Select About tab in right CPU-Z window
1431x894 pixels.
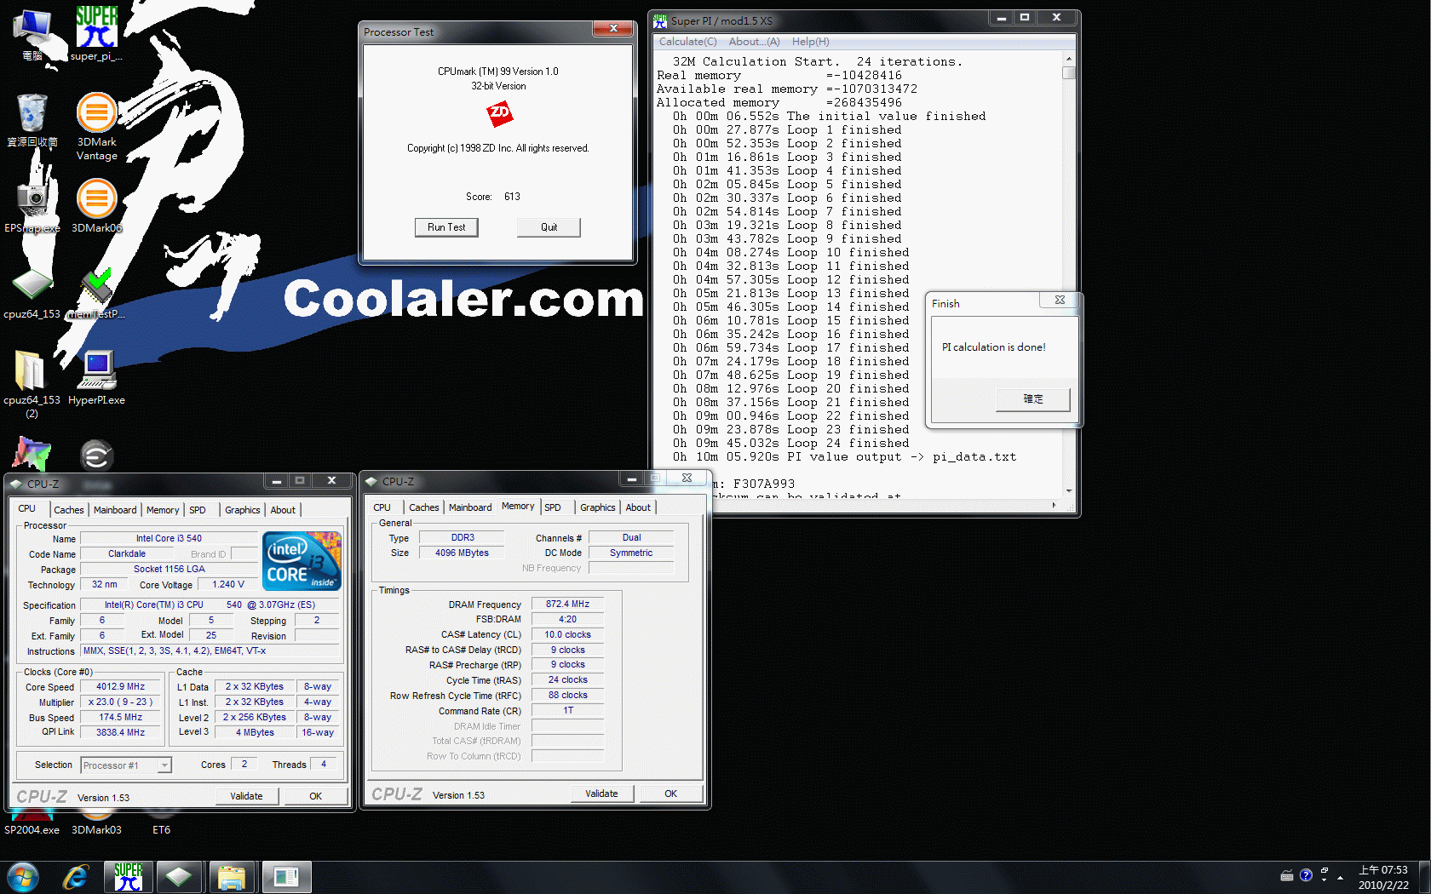638,507
